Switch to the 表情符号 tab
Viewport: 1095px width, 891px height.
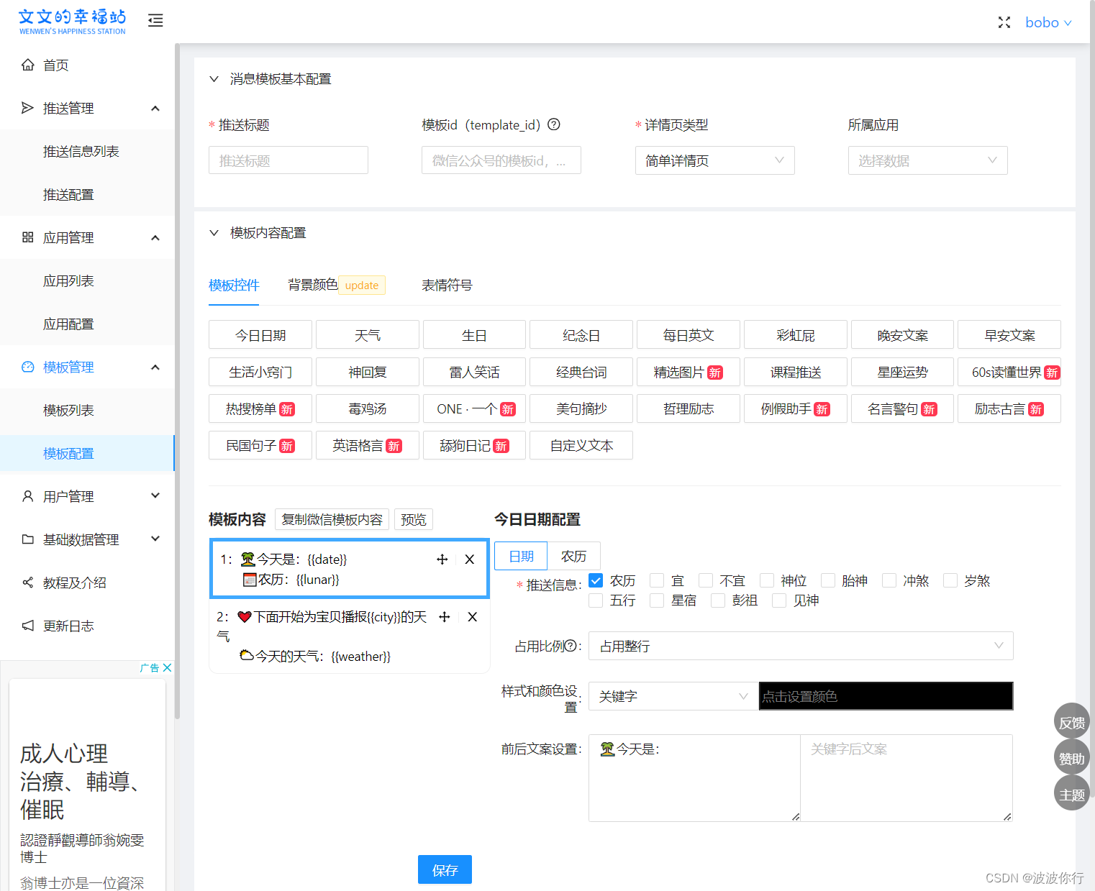[447, 285]
